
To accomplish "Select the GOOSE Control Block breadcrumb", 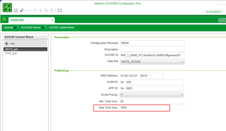I will [x=62, y=27].
